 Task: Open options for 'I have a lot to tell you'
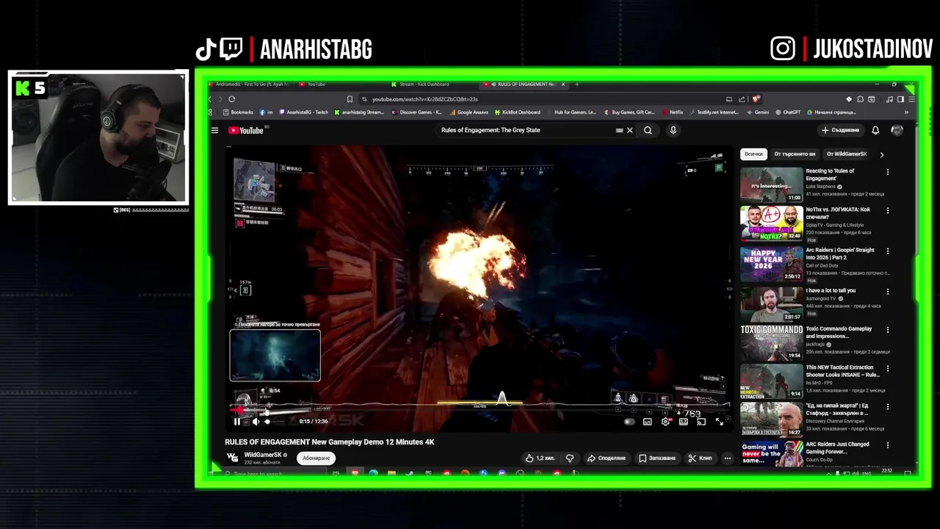point(887,291)
